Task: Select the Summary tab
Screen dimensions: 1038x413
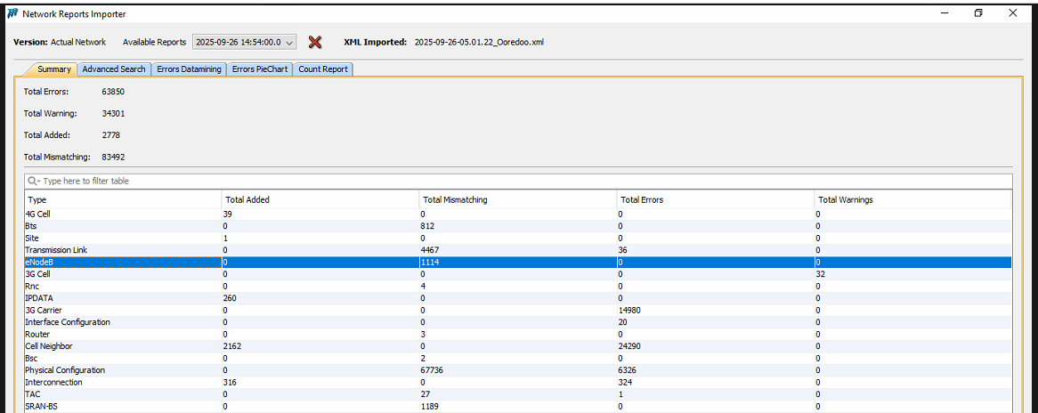Action: (53, 69)
